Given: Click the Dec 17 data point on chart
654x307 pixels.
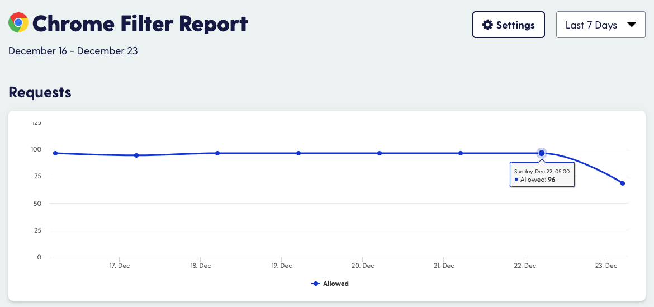Looking at the screenshot, I should click(136, 155).
